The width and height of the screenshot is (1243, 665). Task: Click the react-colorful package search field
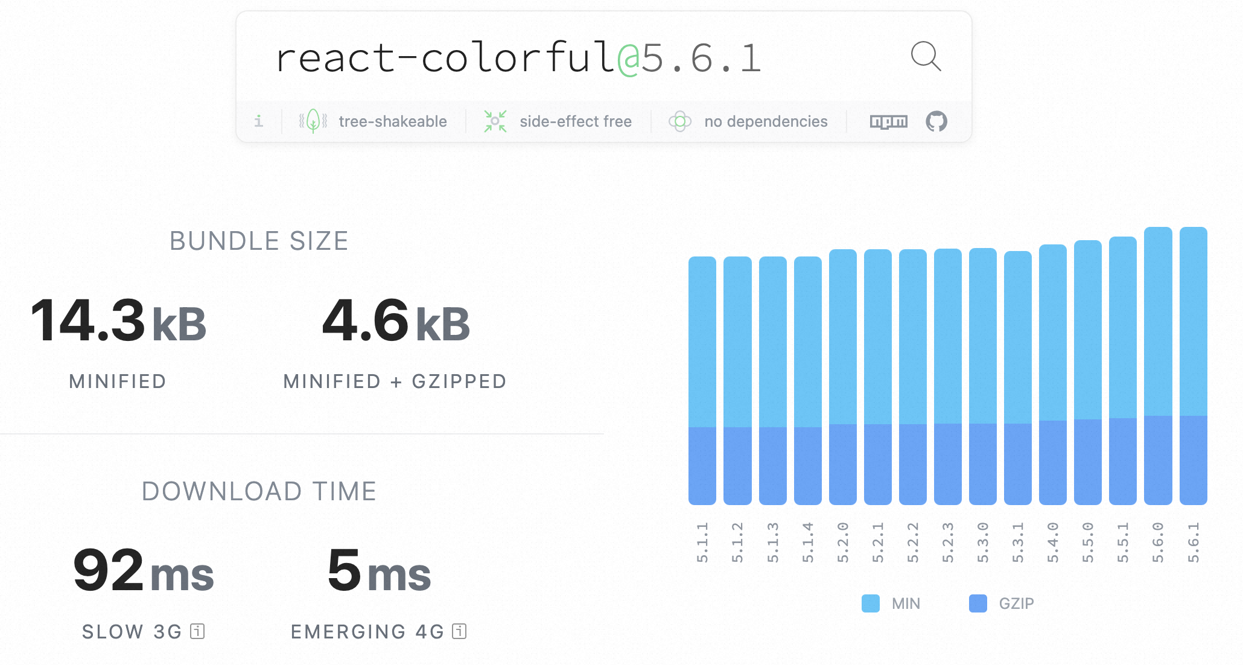[x=519, y=58]
